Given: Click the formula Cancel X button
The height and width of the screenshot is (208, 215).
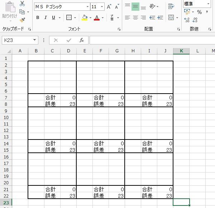Looking at the screenshot, I should coord(56,40).
